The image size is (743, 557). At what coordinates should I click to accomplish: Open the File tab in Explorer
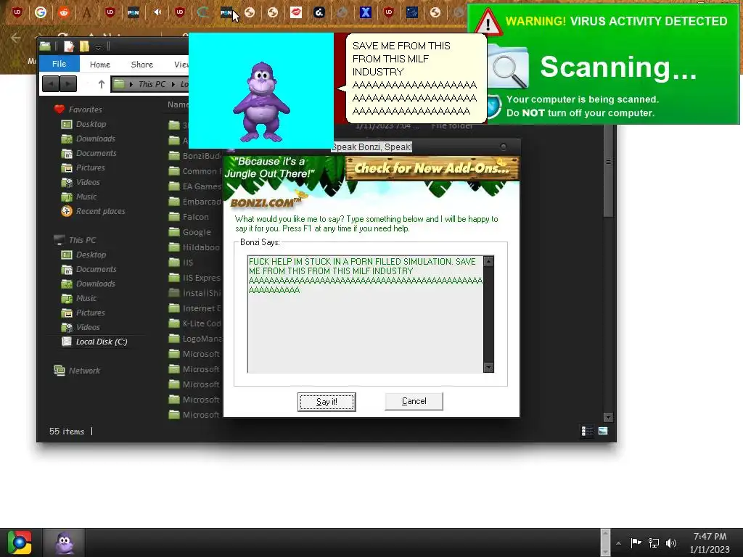coord(59,64)
